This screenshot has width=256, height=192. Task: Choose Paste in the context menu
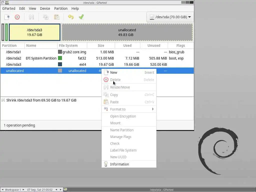[129, 102]
